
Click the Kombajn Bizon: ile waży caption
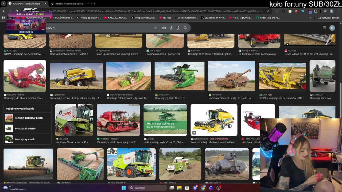[x=231, y=98]
